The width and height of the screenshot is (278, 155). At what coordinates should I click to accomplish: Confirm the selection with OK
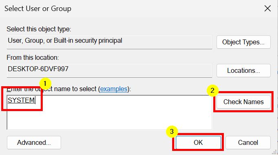pos(198,142)
